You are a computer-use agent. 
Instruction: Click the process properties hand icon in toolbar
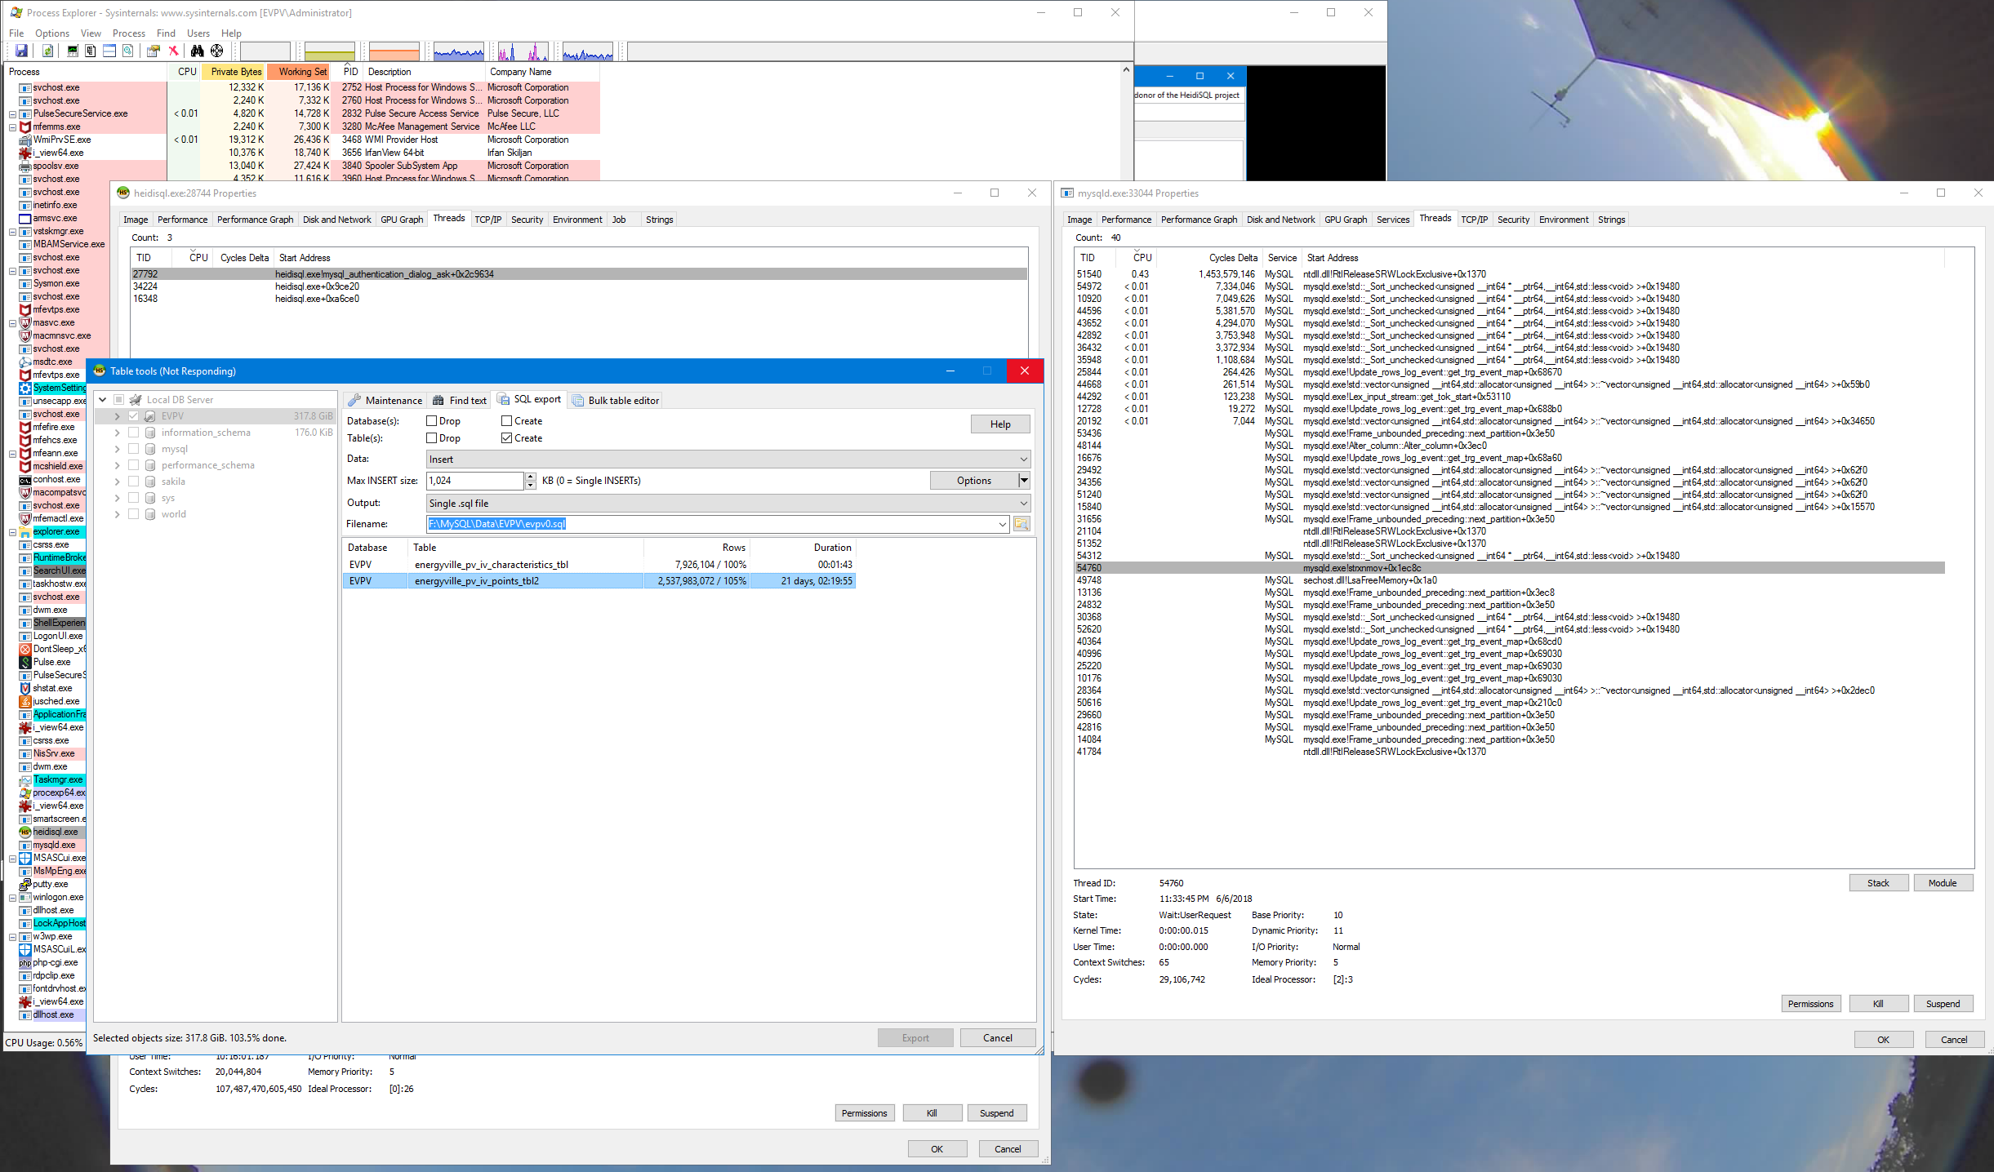click(154, 51)
